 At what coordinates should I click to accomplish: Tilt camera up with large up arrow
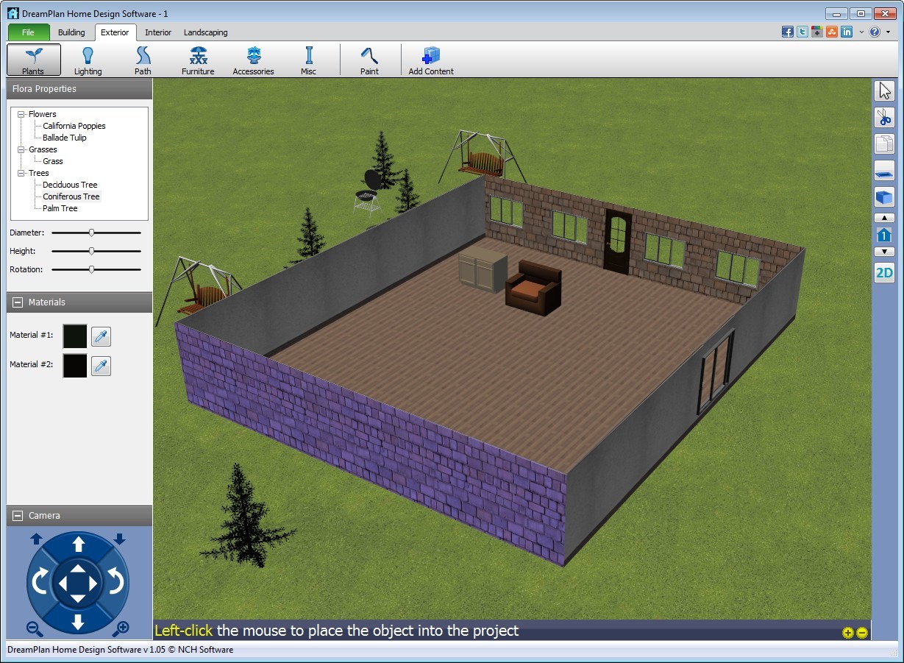(78, 545)
